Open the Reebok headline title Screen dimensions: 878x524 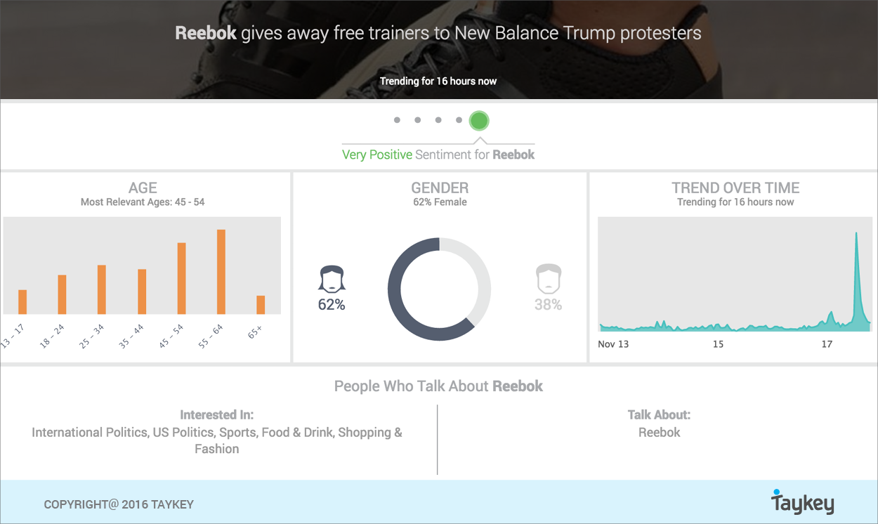coord(438,33)
